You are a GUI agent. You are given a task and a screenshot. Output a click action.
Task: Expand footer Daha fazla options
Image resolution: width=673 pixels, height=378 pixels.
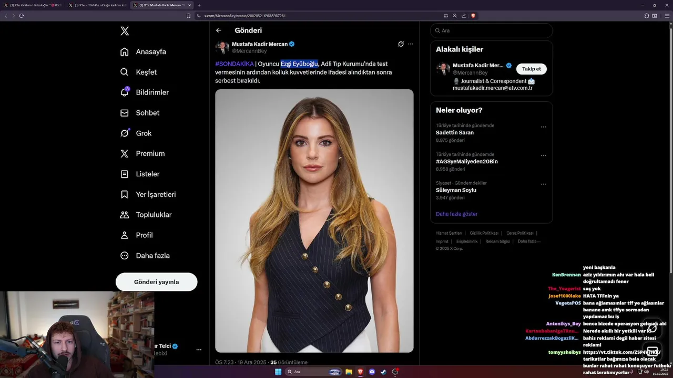click(x=529, y=241)
